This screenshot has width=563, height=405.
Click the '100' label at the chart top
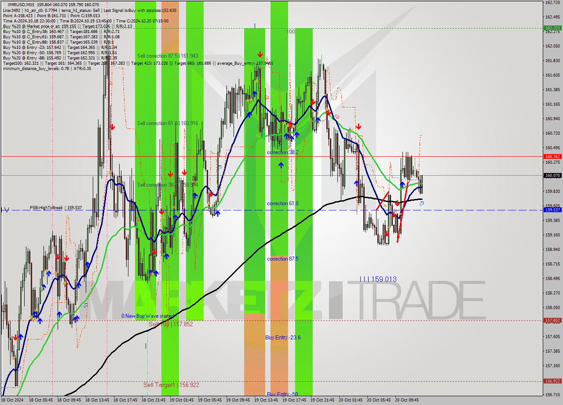pyautogui.click(x=291, y=32)
